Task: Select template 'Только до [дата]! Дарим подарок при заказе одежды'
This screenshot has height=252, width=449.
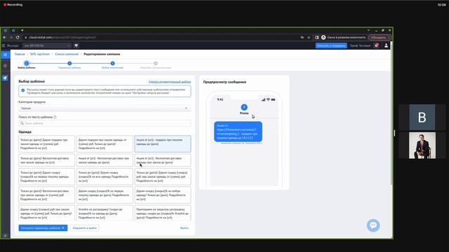Action: [x=47, y=144]
